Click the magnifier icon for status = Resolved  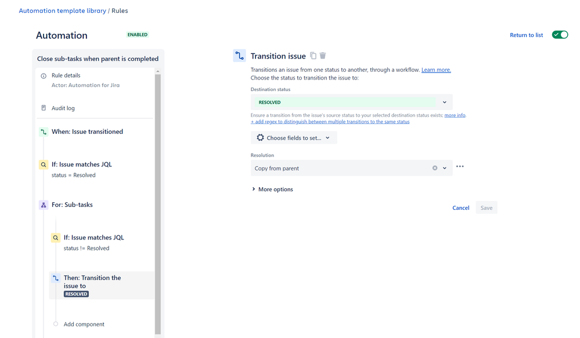(44, 165)
